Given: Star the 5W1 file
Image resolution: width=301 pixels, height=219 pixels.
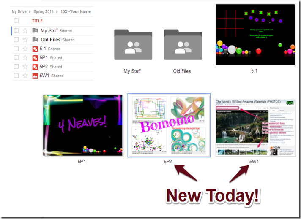Looking at the screenshot, I should 25,76.
